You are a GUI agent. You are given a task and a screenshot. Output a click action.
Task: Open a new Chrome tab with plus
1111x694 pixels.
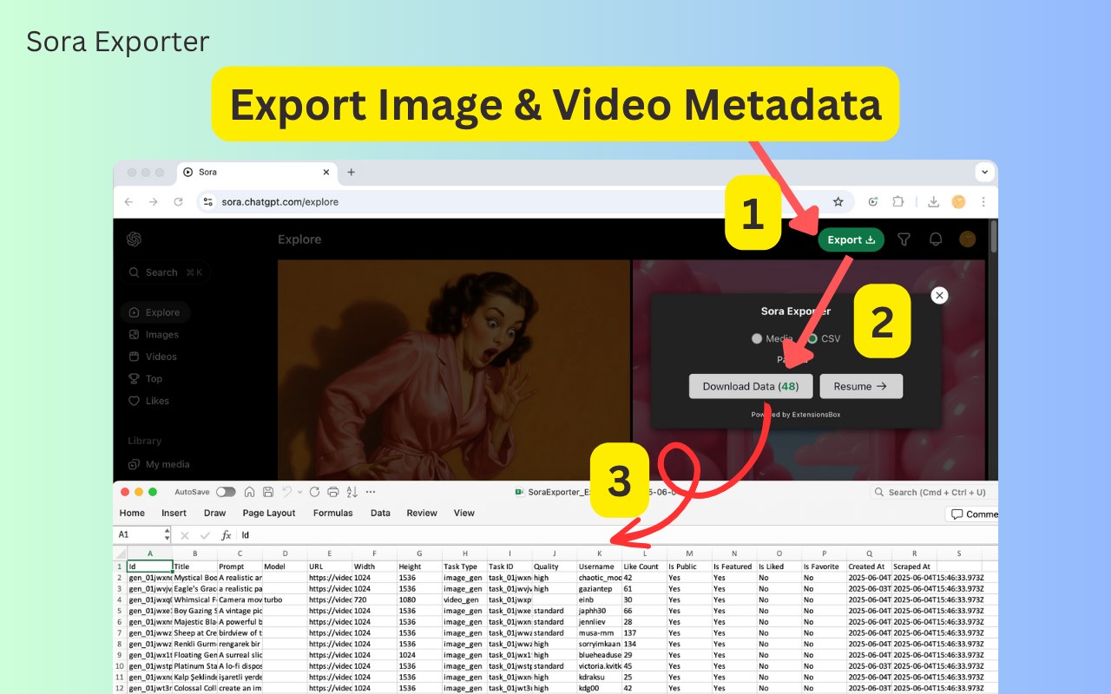point(351,172)
